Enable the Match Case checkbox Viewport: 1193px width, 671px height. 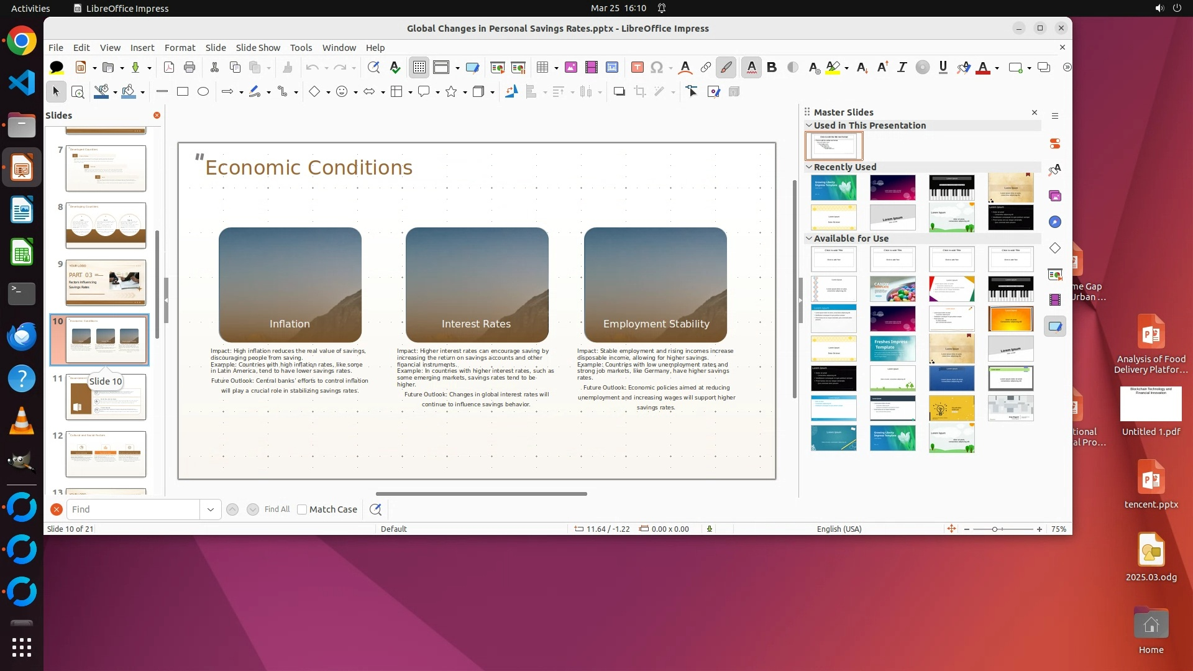pyautogui.click(x=303, y=509)
